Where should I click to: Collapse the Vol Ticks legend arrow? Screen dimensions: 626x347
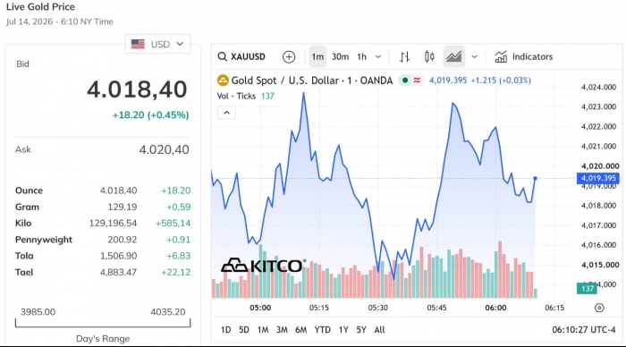point(226,113)
